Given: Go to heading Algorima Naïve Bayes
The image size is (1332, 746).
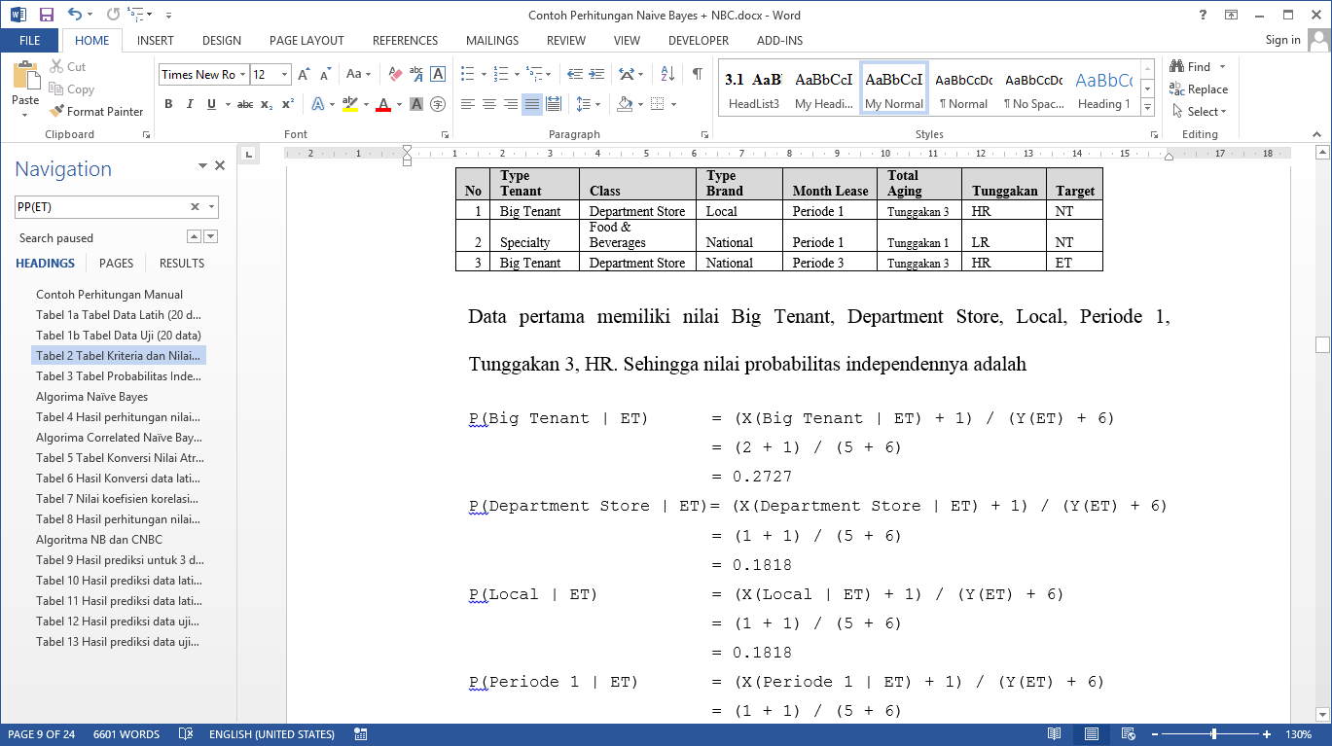Looking at the screenshot, I should (x=91, y=397).
